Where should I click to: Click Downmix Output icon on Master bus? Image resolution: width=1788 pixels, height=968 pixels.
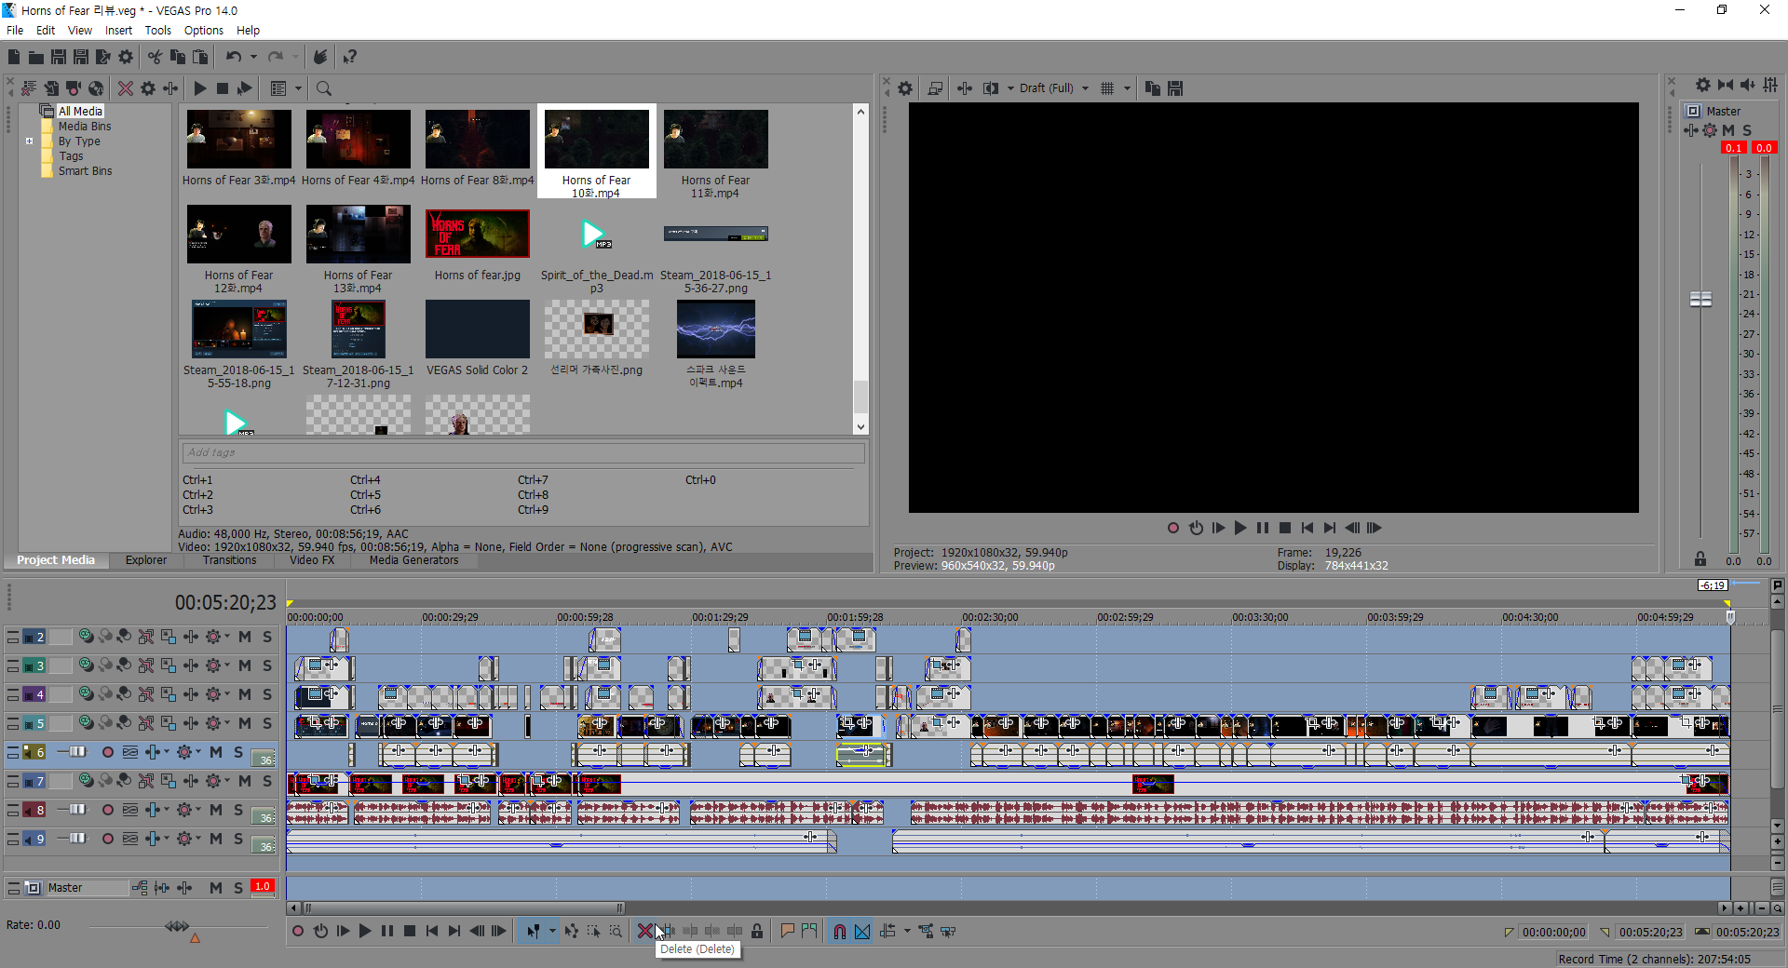point(1725,85)
